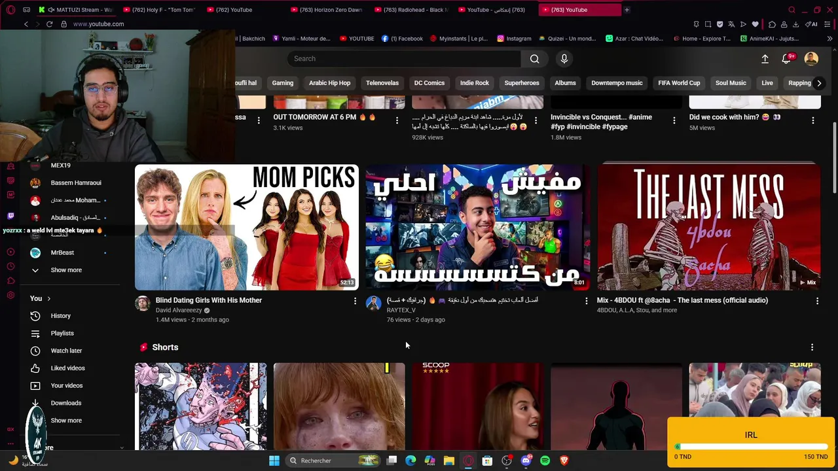Open File Explorer from the taskbar
Viewport: 838px width, 471px height.
click(448, 461)
